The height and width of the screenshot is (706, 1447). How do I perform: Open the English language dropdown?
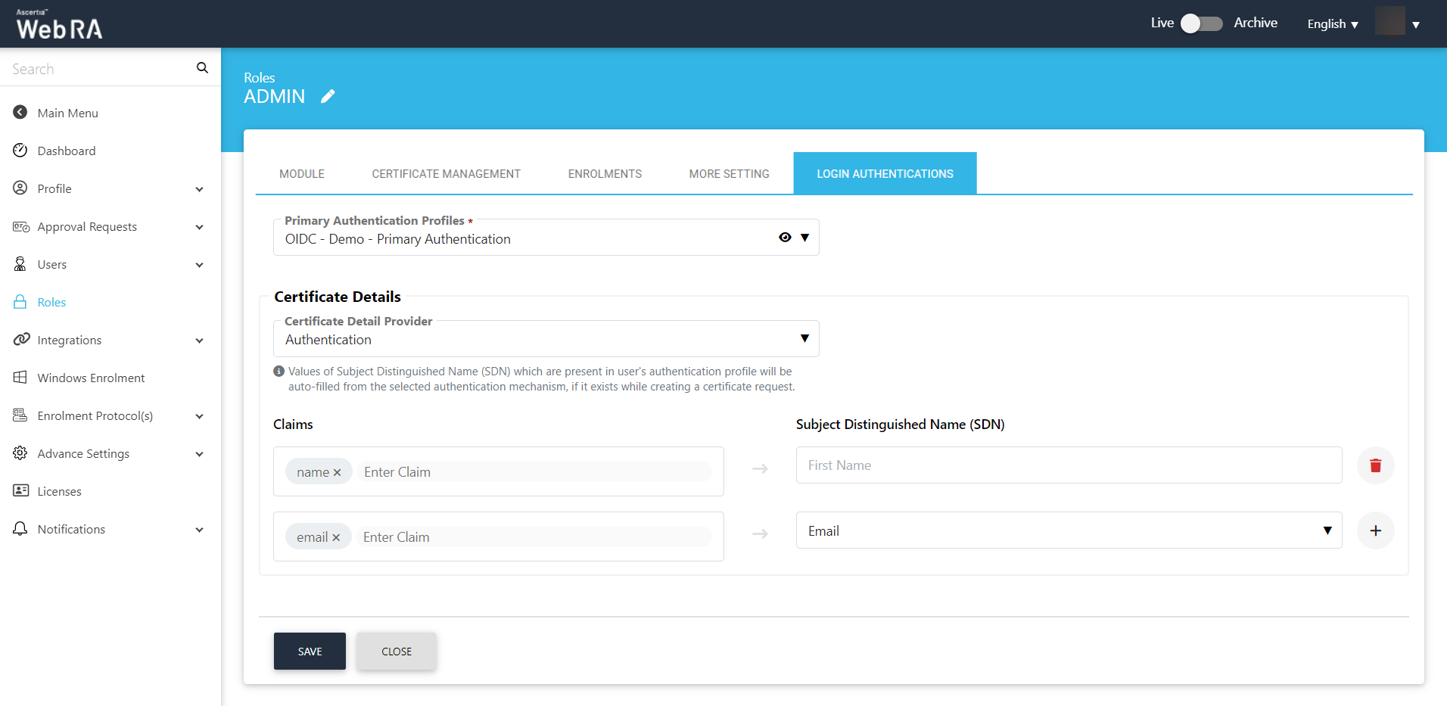[x=1332, y=24]
